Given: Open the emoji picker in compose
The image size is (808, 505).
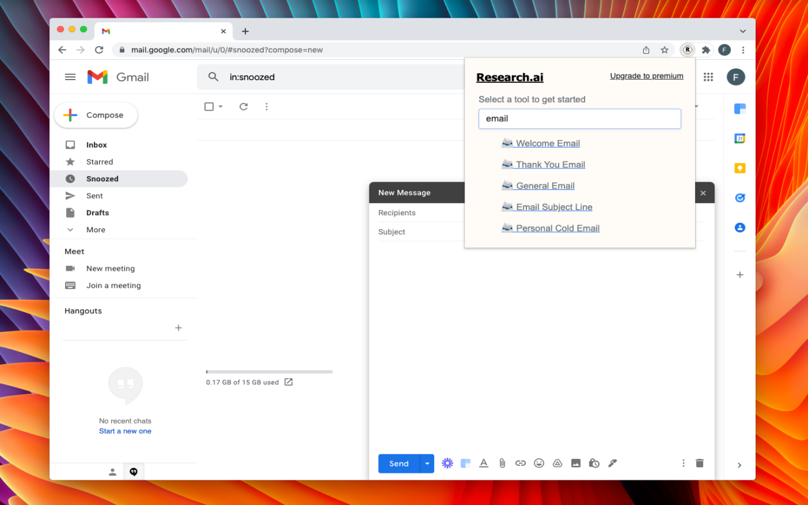Looking at the screenshot, I should (x=538, y=463).
